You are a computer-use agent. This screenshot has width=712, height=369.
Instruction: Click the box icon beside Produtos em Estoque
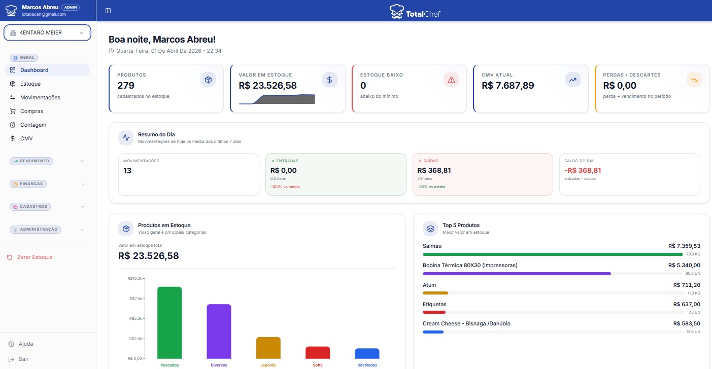(x=126, y=229)
